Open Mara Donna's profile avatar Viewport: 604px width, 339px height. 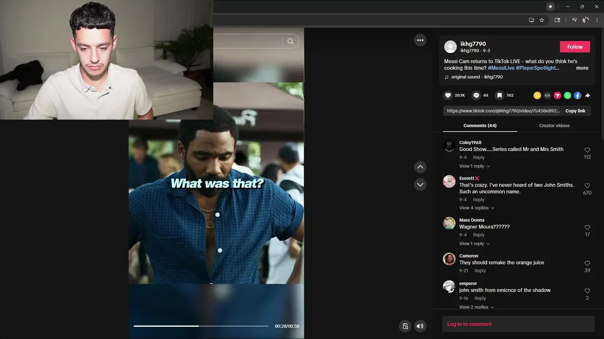[449, 223]
